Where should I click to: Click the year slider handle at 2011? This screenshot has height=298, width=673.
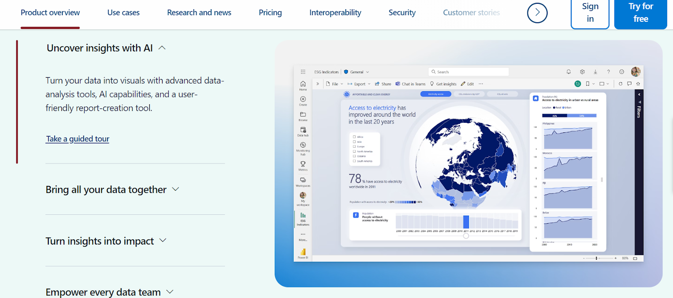(x=466, y=236)
